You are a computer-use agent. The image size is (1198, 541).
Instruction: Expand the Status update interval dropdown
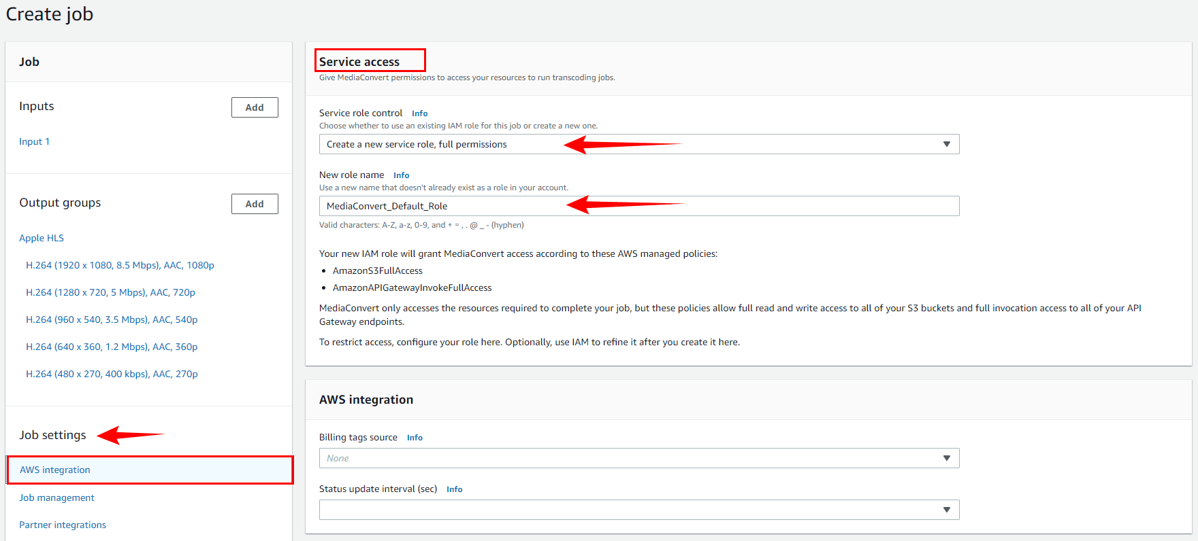(639, 510)
